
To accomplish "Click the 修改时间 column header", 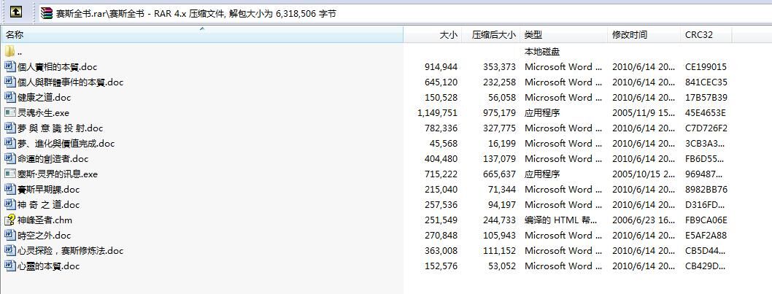I will [629, 34].
